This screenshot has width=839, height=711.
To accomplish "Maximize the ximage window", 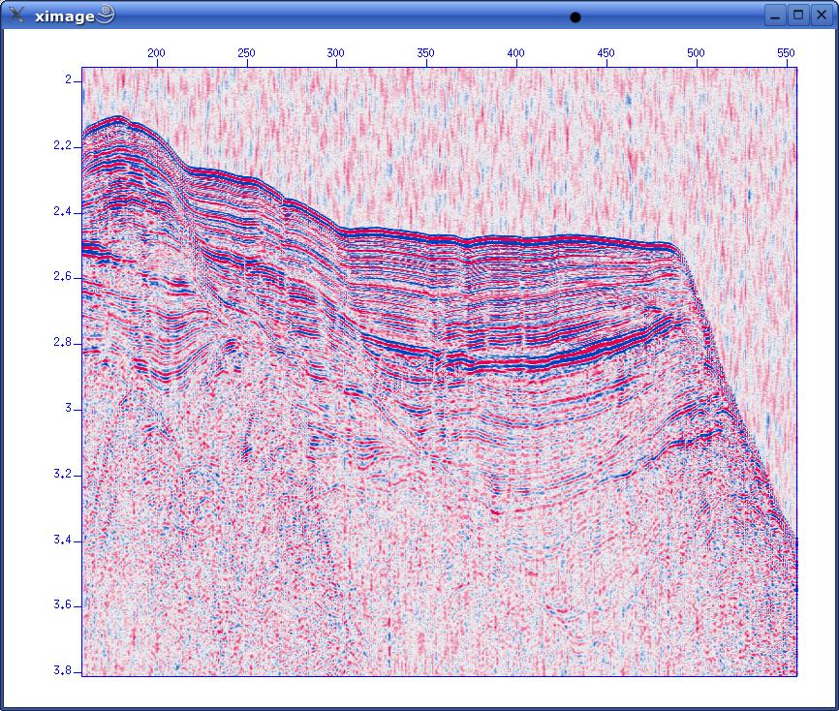I will click(798, 15).
